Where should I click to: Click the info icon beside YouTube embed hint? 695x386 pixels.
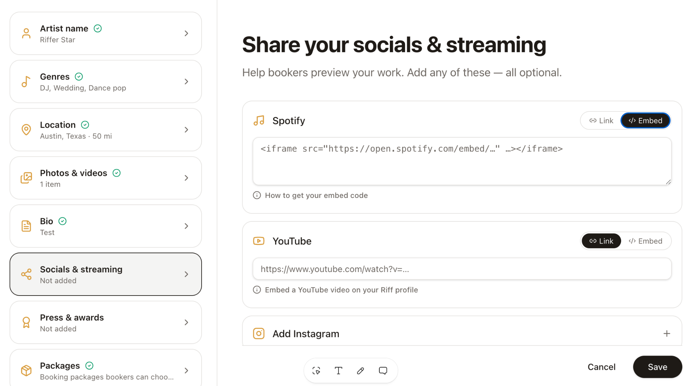pos(257,290)
